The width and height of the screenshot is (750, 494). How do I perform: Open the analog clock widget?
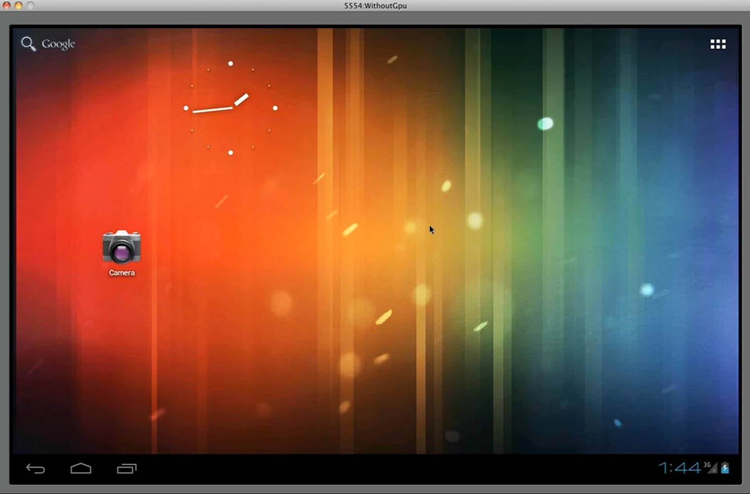(231, 108)
